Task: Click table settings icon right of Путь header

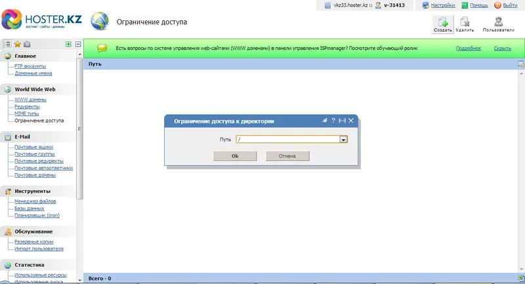Action: pos(520,64)
